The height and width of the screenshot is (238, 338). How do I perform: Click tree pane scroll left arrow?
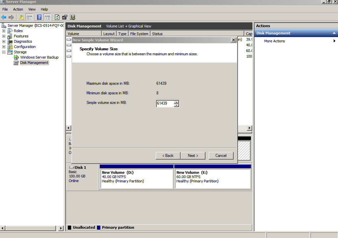[x=2, y=228]
